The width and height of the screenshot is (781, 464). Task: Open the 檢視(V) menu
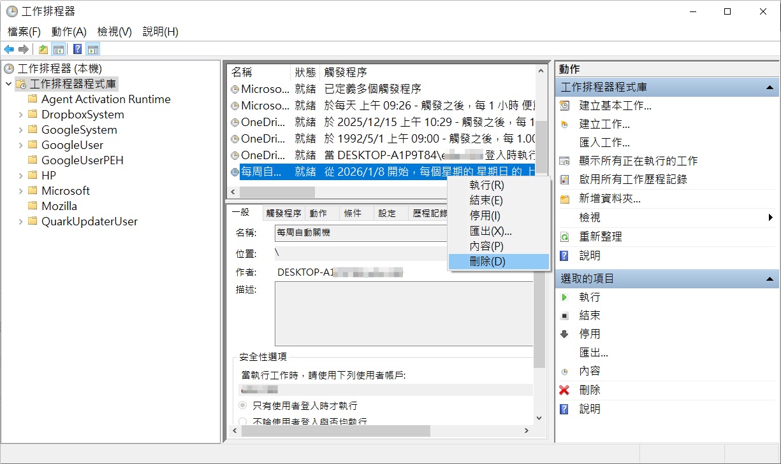pos(115,31)
